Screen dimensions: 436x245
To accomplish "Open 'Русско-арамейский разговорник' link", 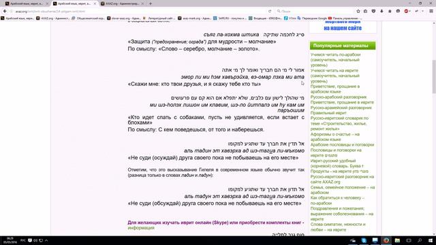I will click(341, 108).
